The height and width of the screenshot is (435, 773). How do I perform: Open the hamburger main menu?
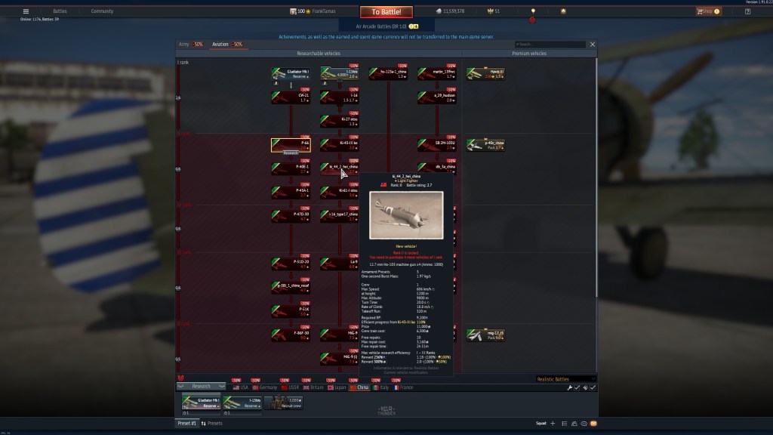(x=26, y=11)
